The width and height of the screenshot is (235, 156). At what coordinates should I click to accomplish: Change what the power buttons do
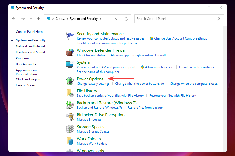(139, 84)
